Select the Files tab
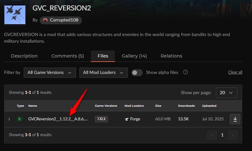 103,56
